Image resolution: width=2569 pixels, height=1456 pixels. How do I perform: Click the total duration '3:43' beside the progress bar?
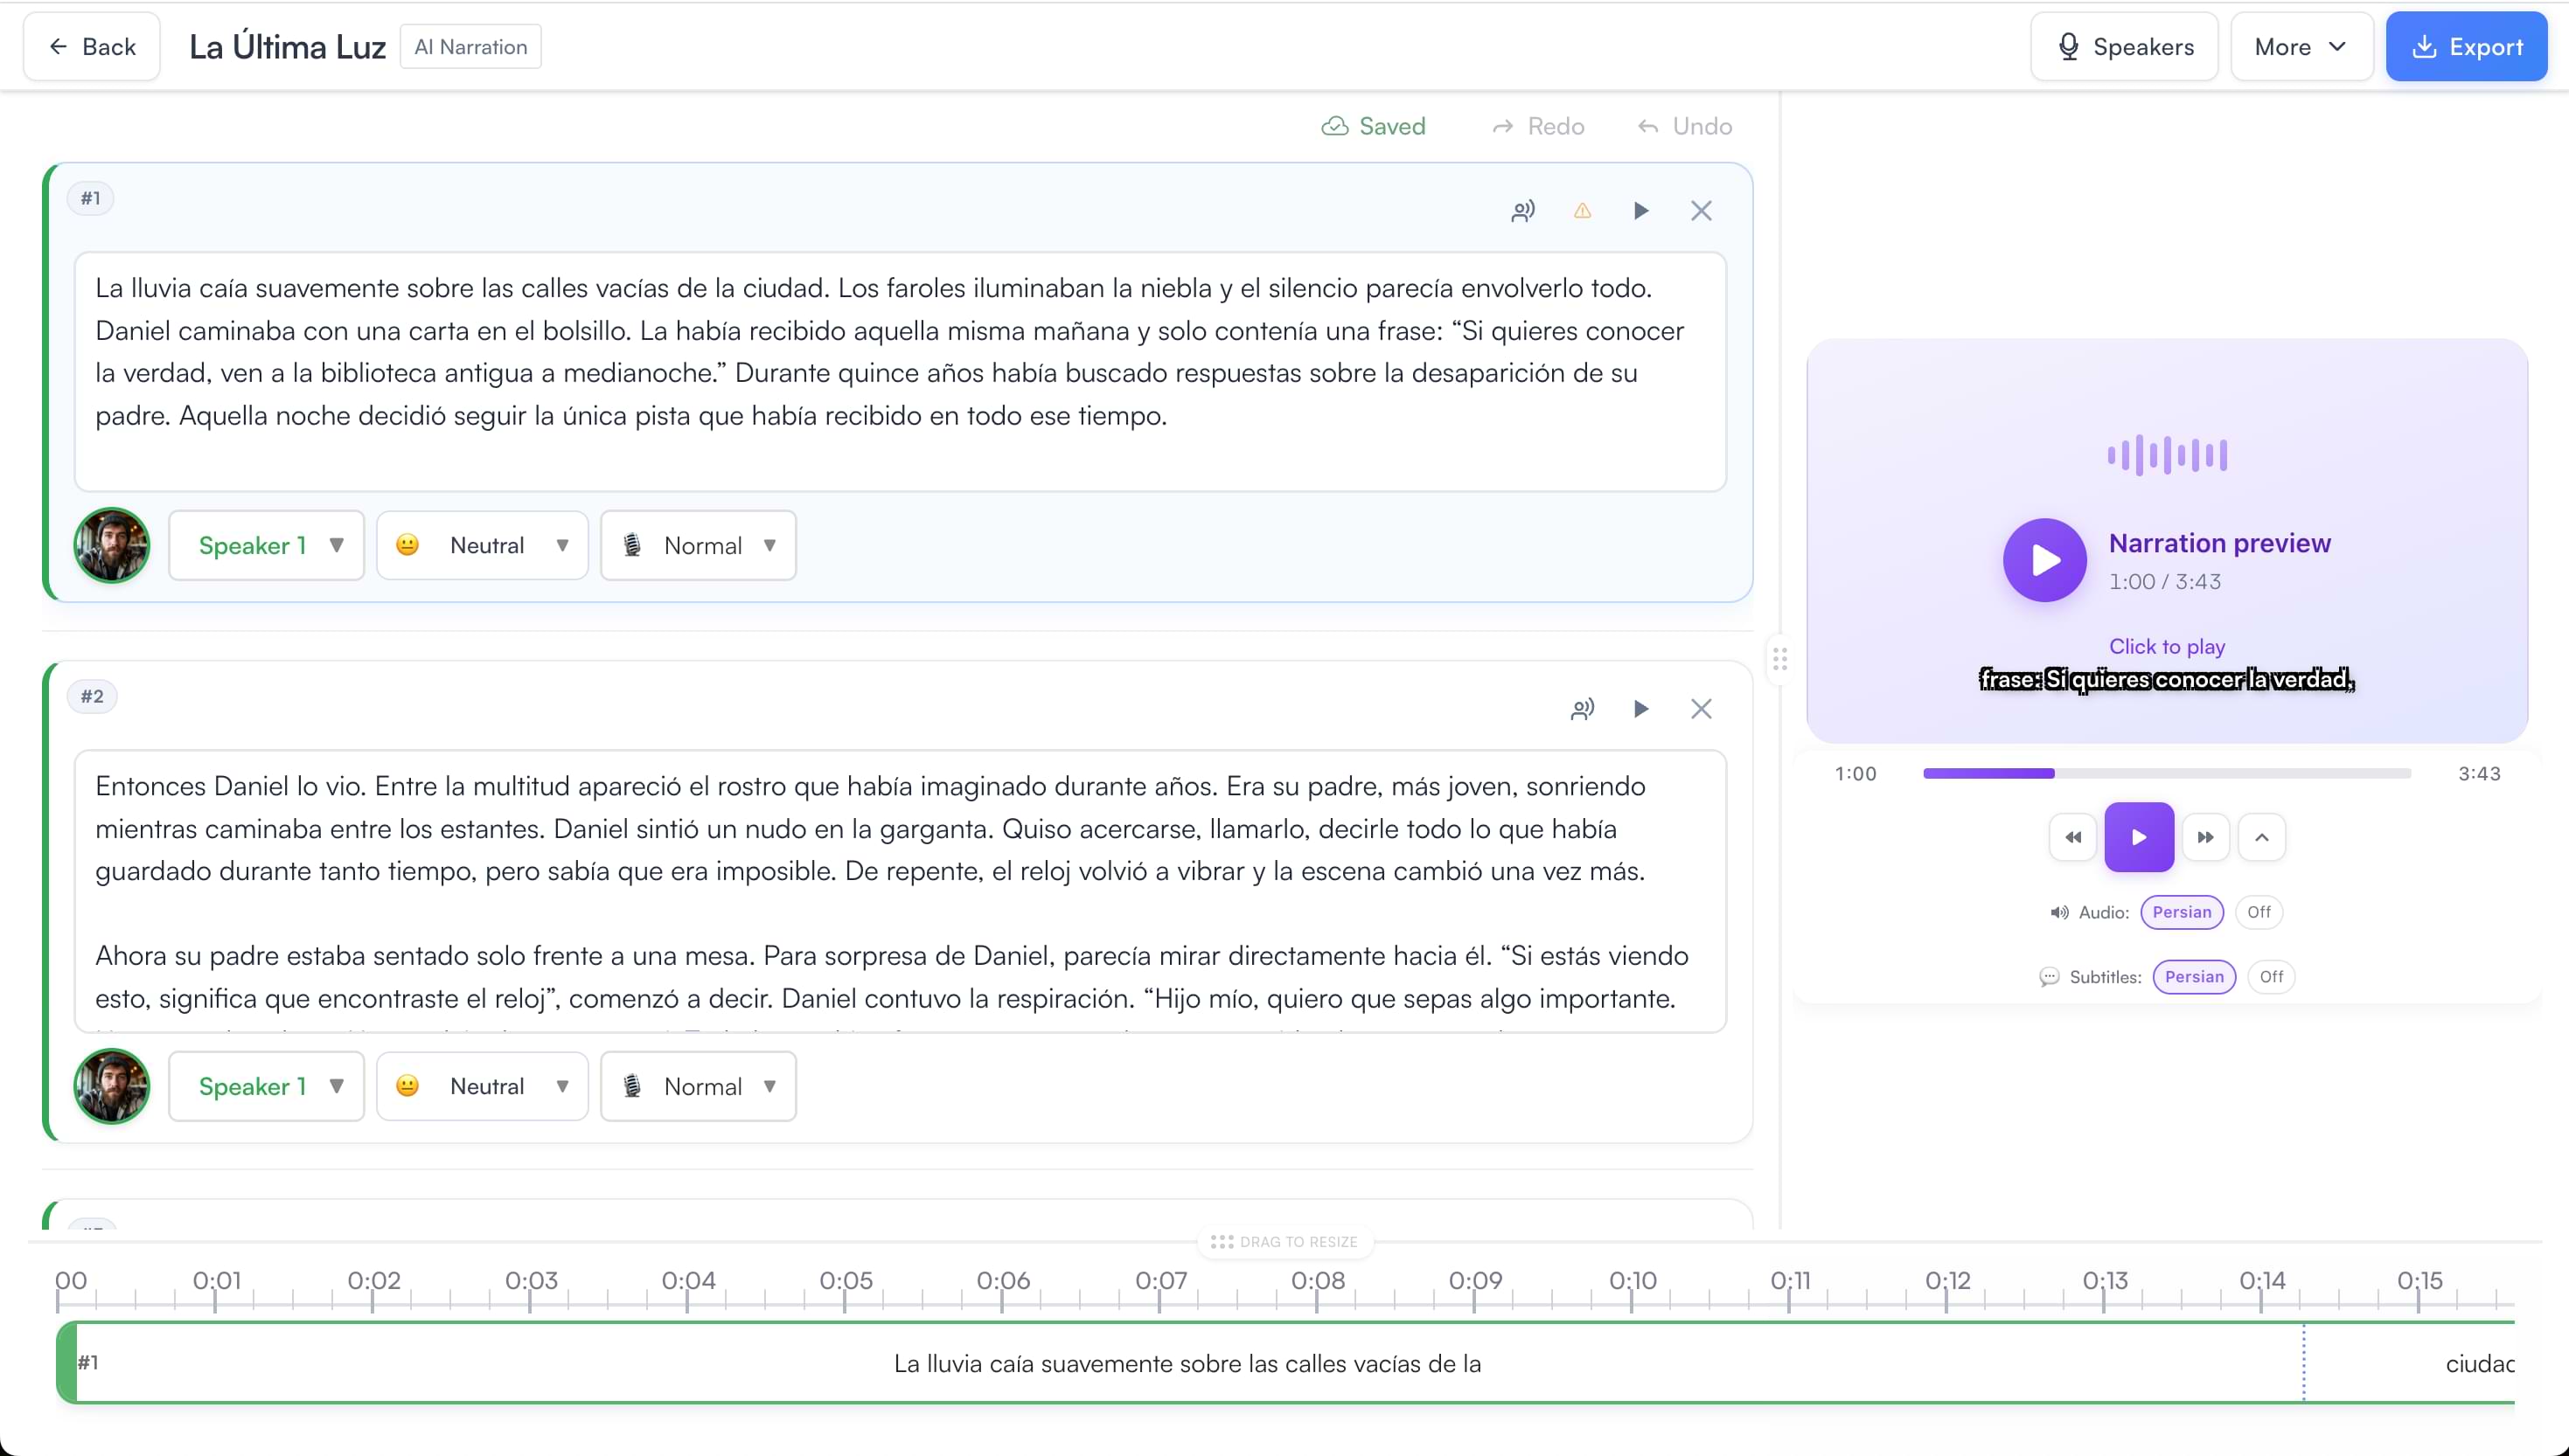click(2479, 774)
